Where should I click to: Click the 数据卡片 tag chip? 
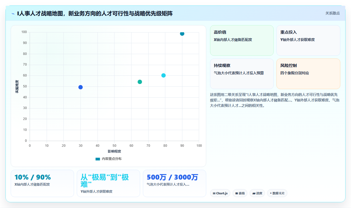[x=277, y=193]
